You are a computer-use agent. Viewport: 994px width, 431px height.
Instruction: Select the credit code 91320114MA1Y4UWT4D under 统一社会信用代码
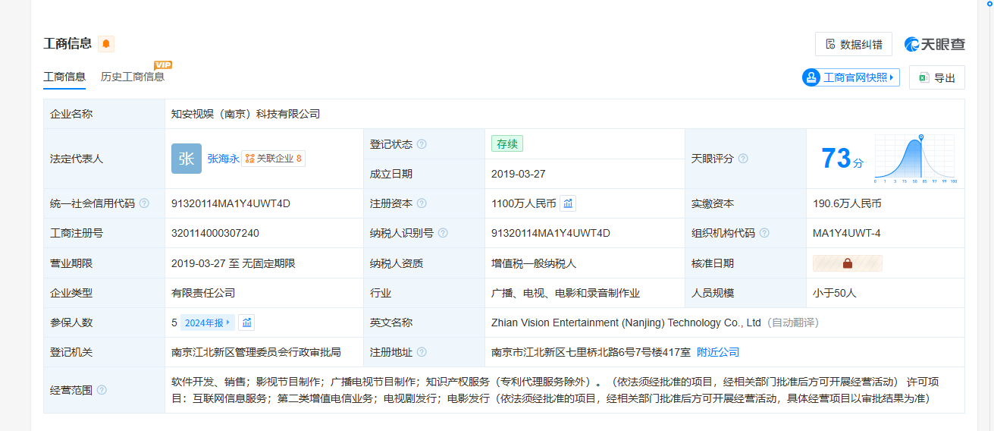point(230,203)
